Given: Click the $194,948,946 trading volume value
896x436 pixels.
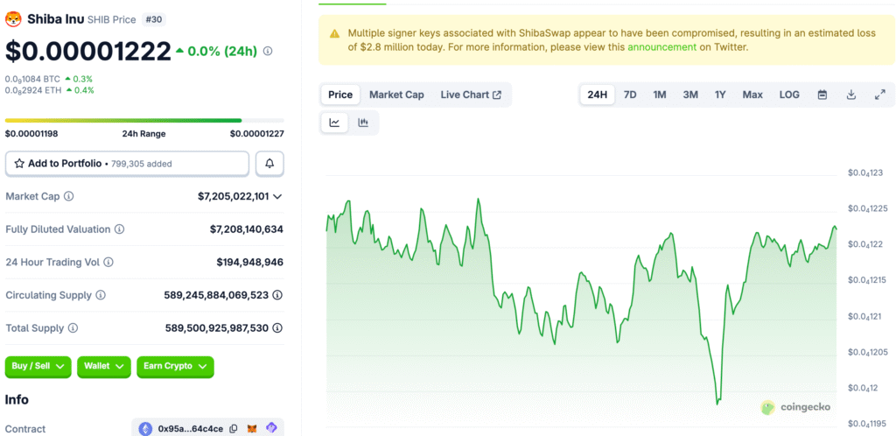Looking at the screenshot, I should pos(249,263).
